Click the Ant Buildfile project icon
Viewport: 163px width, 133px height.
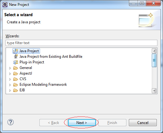coord(16,57)
